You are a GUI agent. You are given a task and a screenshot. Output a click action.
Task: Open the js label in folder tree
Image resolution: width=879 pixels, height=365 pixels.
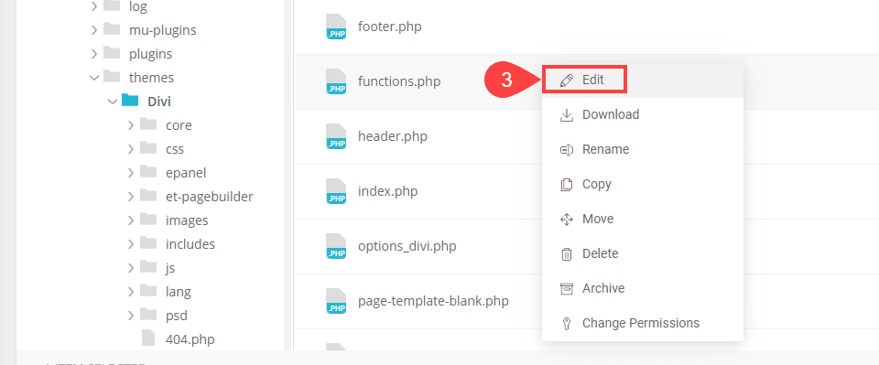coord(170,268)
